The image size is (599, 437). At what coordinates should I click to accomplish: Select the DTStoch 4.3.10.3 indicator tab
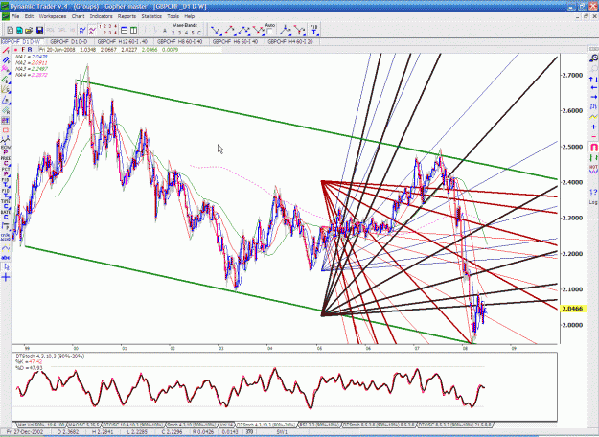(266, 425)
